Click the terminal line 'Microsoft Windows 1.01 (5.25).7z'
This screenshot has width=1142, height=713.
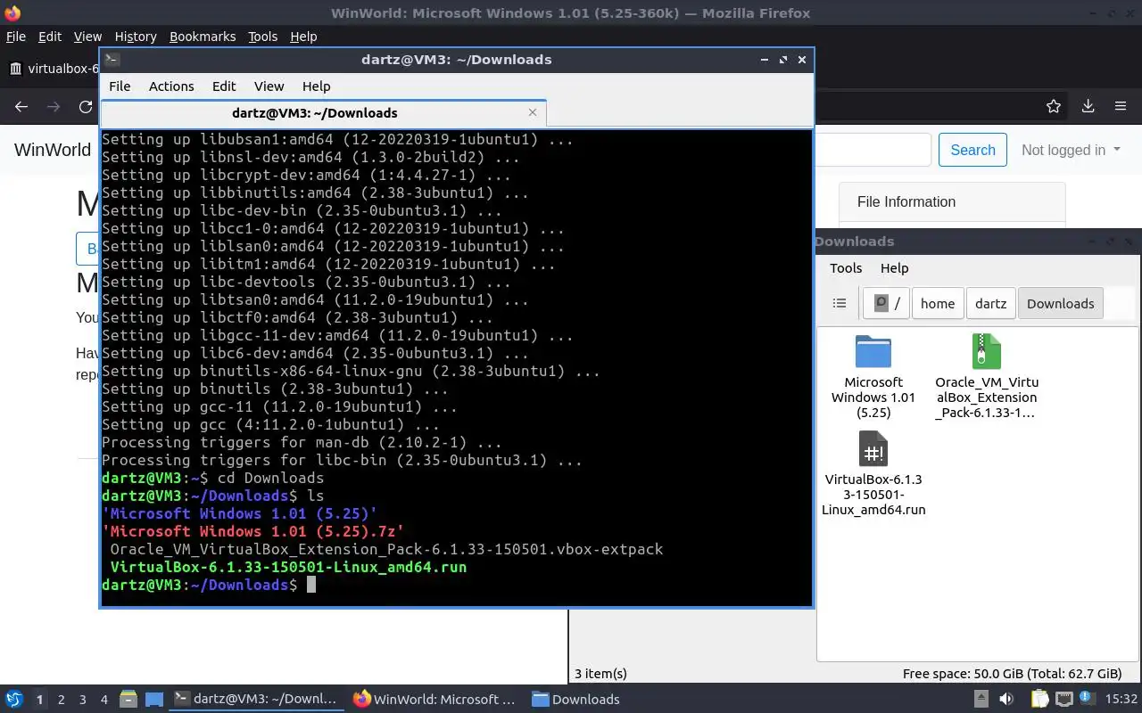point(253,531)
